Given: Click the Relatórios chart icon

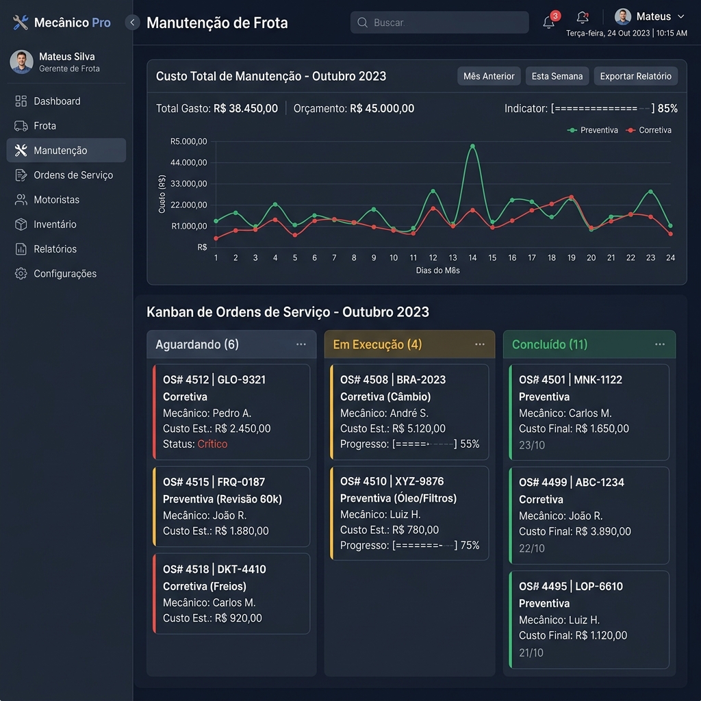Looking at the screenshot, I should tap(21, 249).
